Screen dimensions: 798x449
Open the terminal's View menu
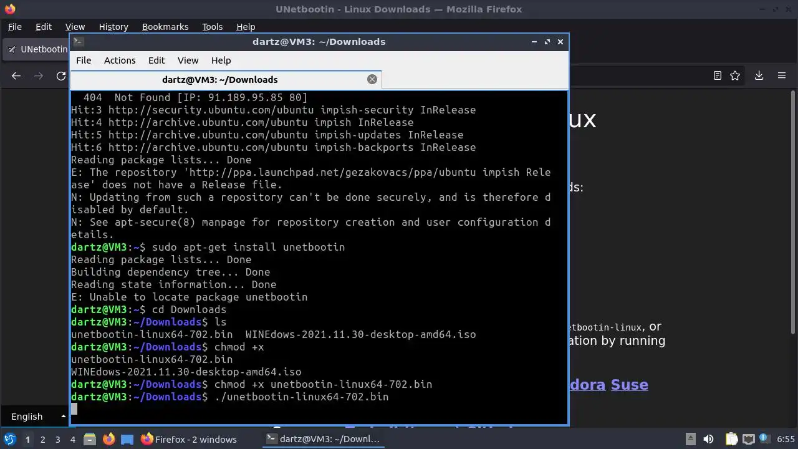(x=188, y=60)
